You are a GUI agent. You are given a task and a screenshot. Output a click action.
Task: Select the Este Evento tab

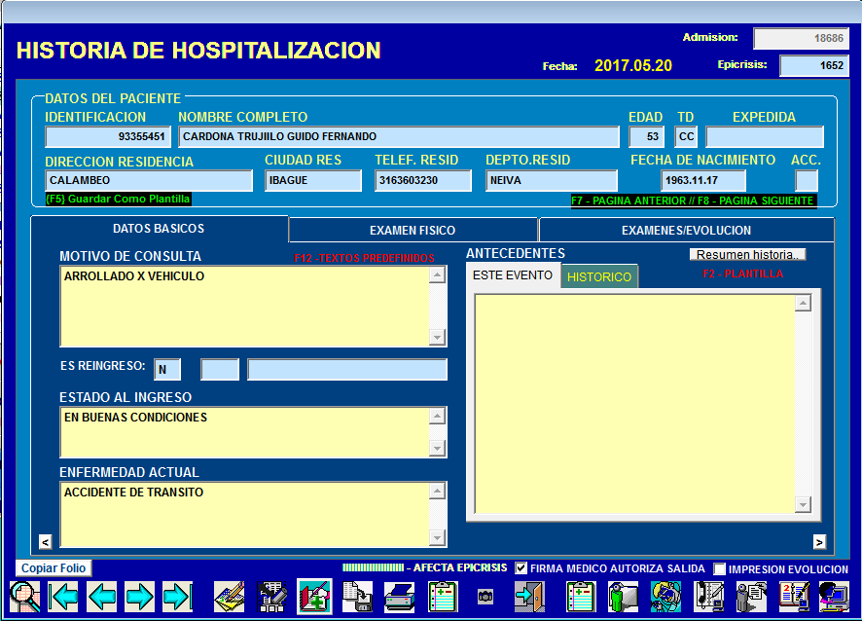[x=513, y=275]
